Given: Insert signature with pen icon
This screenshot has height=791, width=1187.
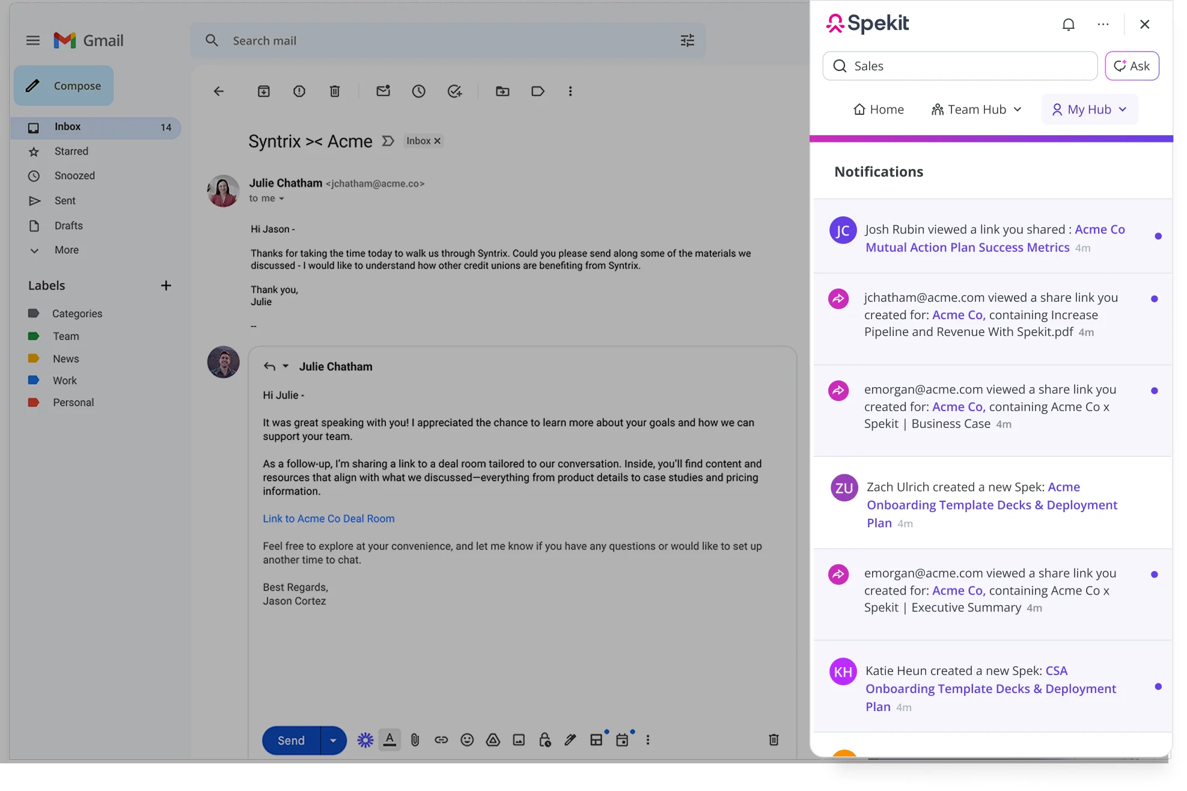Looking at the screenshot, I should point(570,741).
